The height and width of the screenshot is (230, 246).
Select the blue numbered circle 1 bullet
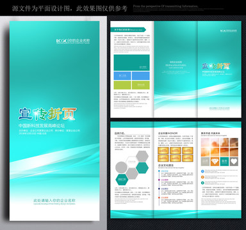coord(202,171)
